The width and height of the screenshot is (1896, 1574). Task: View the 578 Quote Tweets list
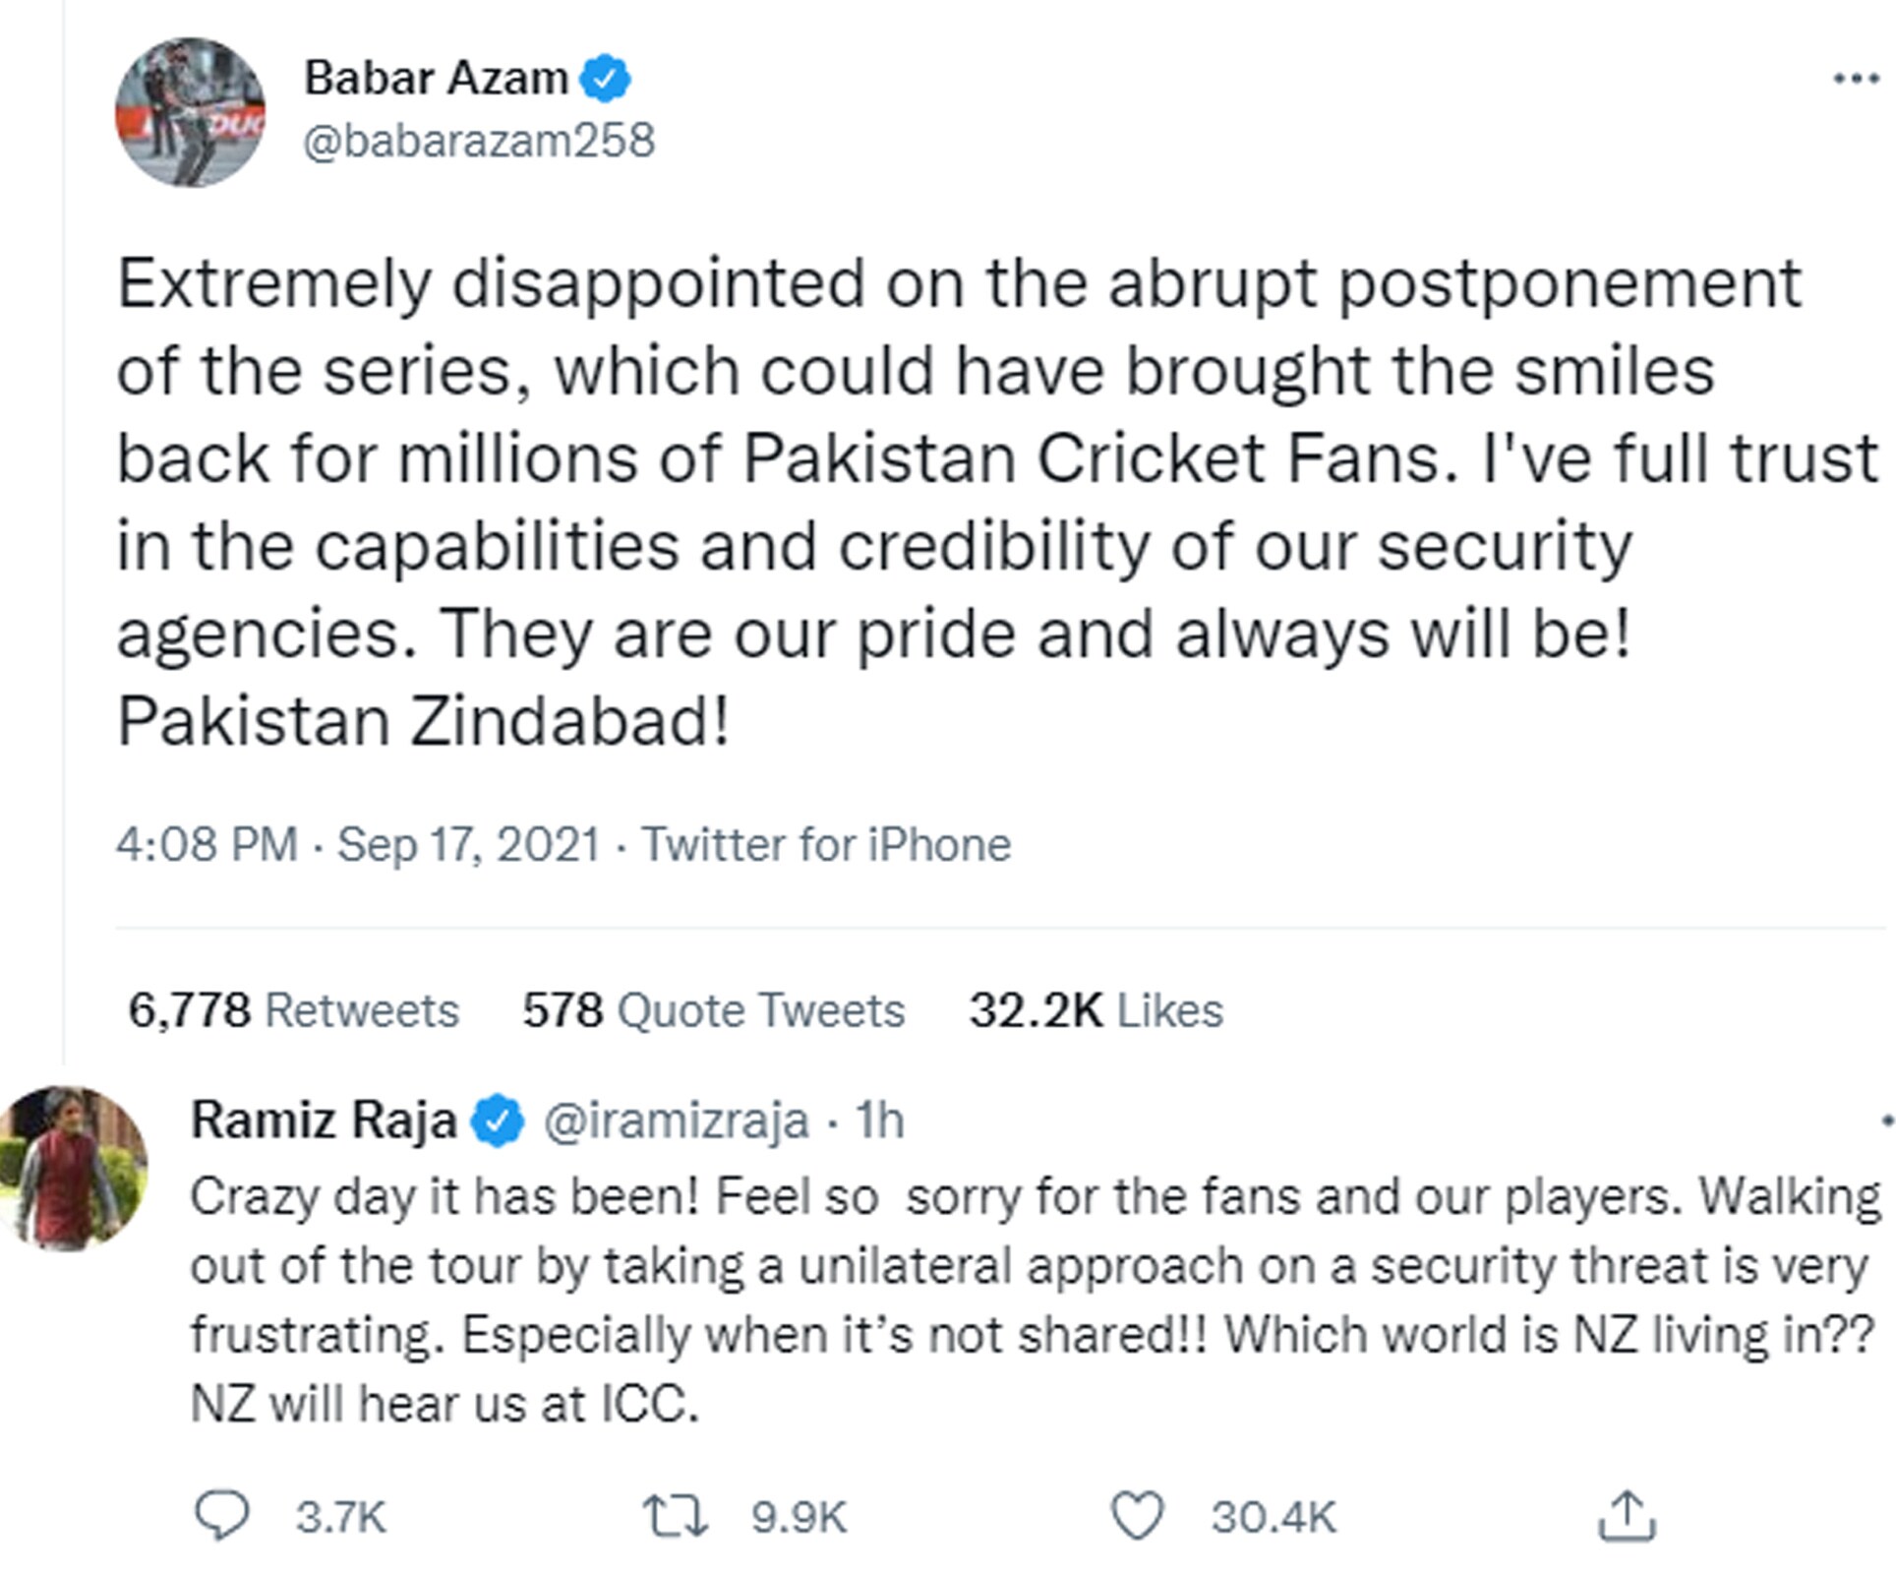(x=713, y=1010)
